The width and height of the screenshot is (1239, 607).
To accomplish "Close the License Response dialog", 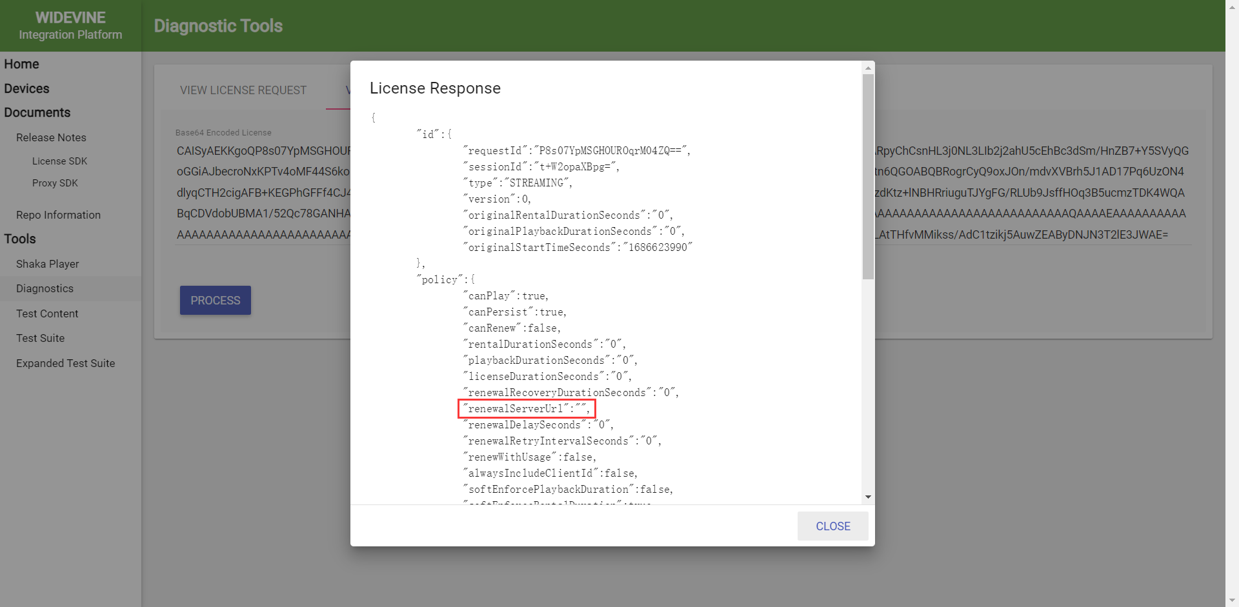I will pos(832,526).
